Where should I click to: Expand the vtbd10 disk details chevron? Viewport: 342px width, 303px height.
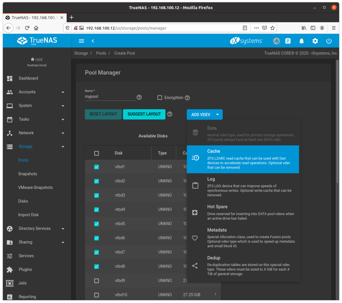point(216,295)
